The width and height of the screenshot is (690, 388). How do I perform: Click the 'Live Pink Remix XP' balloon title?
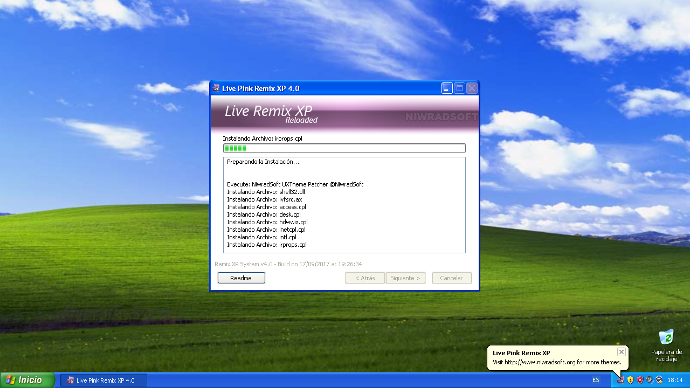click(521, 353)
